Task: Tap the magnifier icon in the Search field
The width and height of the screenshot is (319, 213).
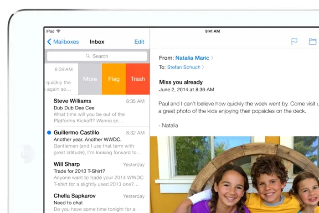Action: coord(87,56)
